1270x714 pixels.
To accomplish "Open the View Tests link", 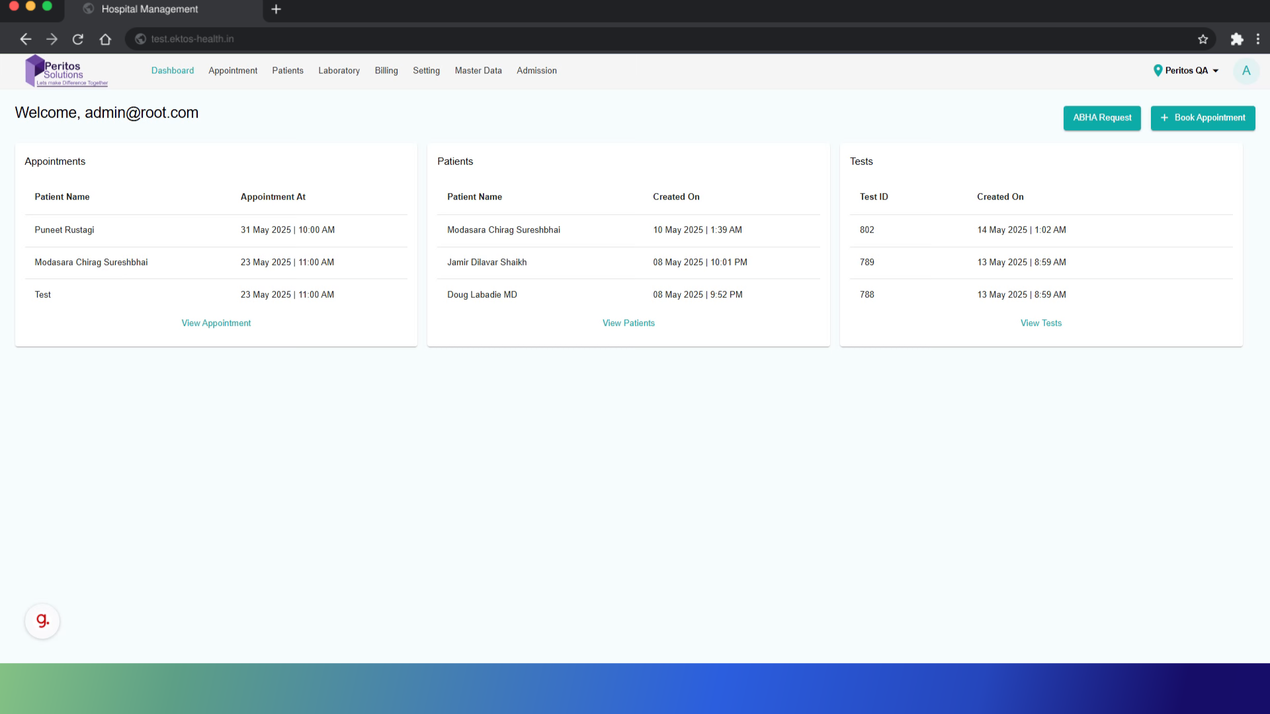I will 1040,323.
